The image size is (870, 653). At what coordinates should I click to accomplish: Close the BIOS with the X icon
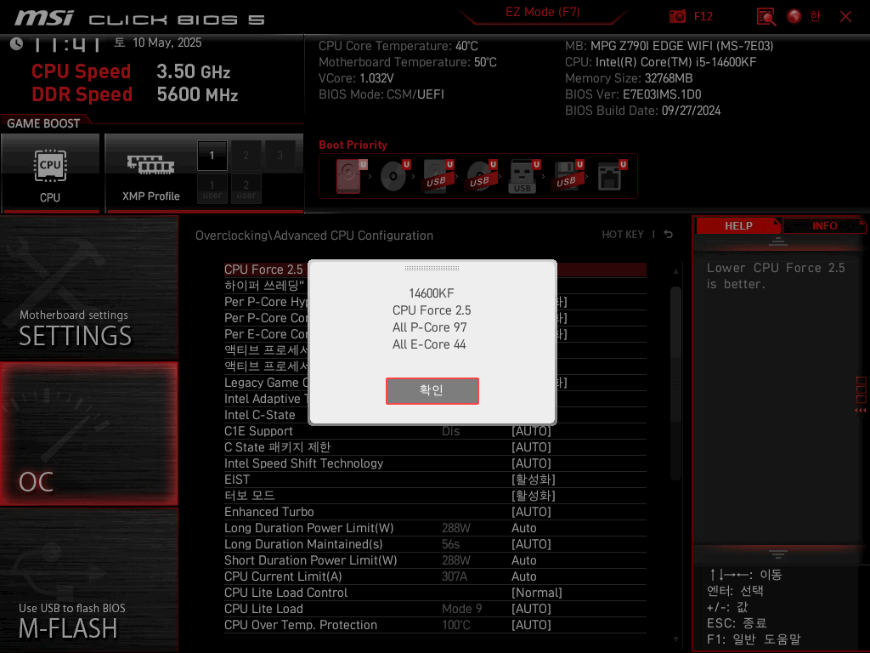point(845,17)
